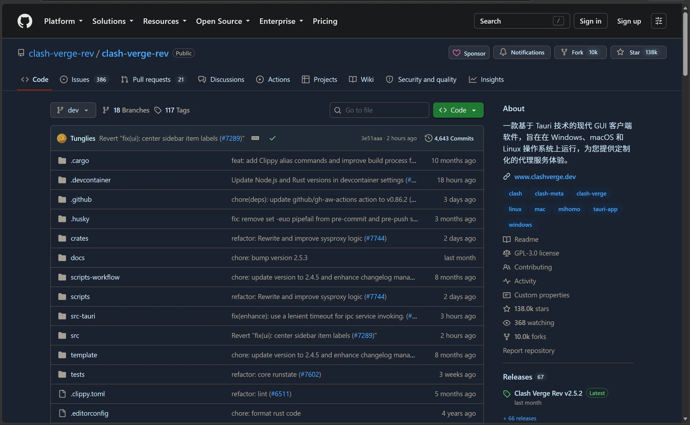Click the tag icon next to 117 Tags
Image resolution: width=690 pixels, height=425 pixels.
[x=158, y=110]
